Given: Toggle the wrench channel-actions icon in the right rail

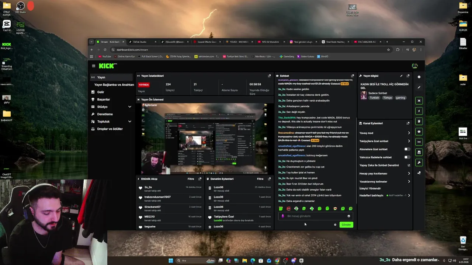Looking at the screenshot, I should pyautogui.click(x=419, y=162).
